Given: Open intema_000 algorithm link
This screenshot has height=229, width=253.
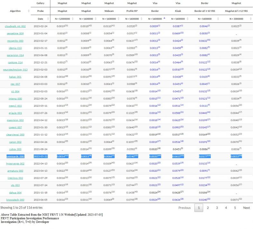Looking at the screenshot, I should point(15,99).
